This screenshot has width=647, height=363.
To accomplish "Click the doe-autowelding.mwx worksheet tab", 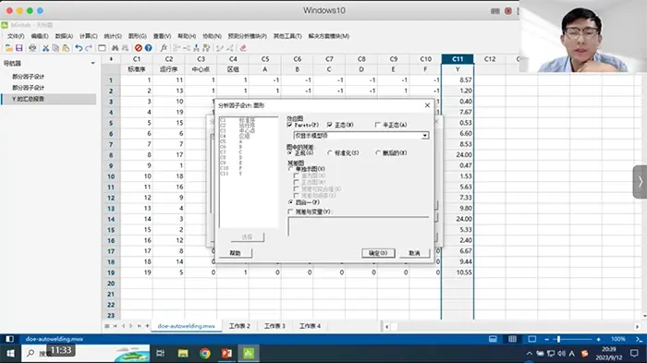I will click(186, 326).
